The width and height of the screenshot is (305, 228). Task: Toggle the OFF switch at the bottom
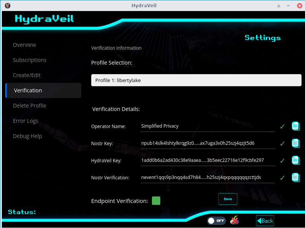[216, 220]
